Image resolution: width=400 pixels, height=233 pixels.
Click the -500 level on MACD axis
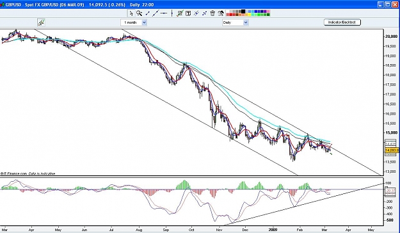pyautogui.click(x=388, y=220)
